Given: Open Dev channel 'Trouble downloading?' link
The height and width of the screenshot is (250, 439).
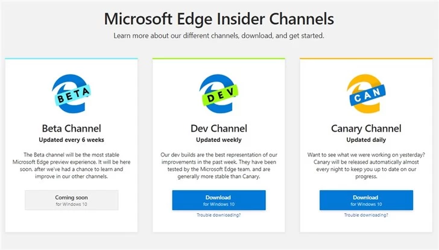Looking at the screenshot, I should [218, 215].
